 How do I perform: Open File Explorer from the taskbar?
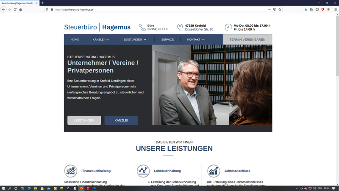click(x=36, y=188)
